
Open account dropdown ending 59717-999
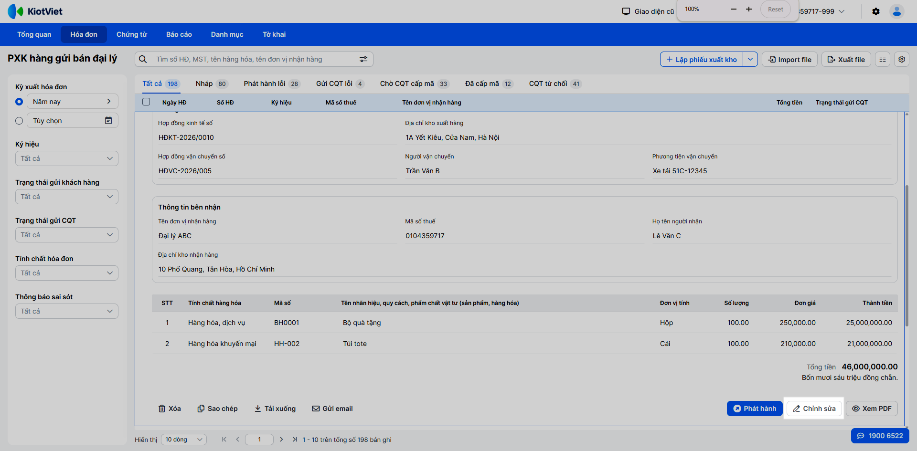coord(822,11)
